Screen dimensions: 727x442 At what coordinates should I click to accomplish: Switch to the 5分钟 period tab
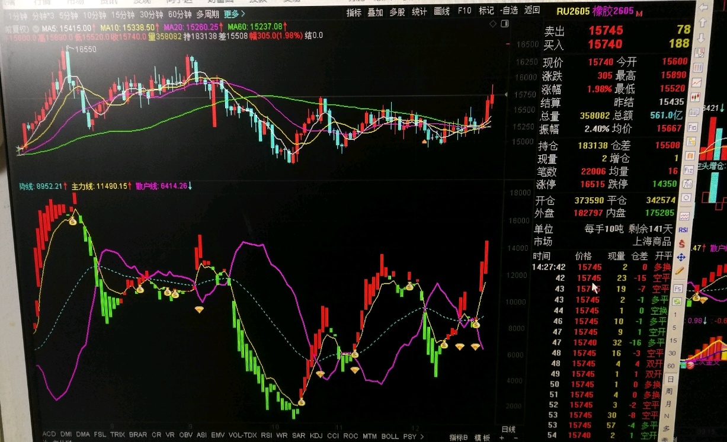coord(68,15)
